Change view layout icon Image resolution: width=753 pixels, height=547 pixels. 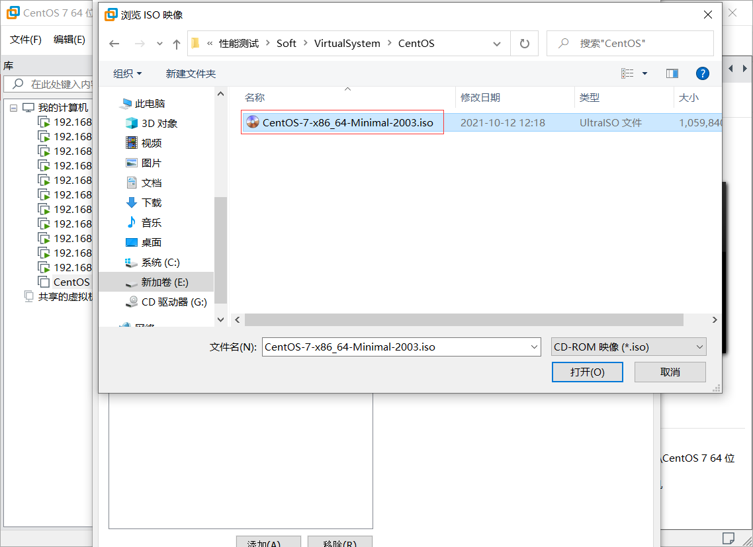point(627,73)
